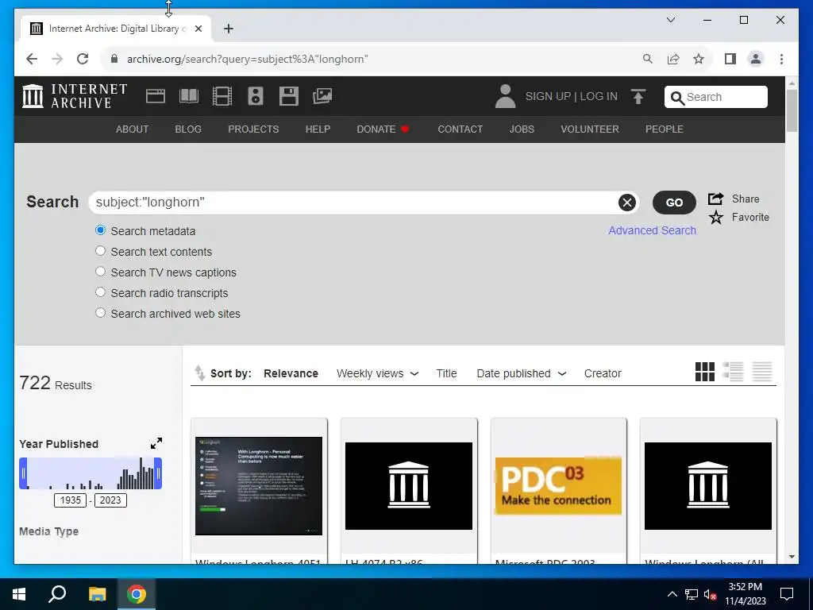Viewport: 813px width, 610px height.
Task: Open the Advanced Search link
Action: tap(653, 230)
